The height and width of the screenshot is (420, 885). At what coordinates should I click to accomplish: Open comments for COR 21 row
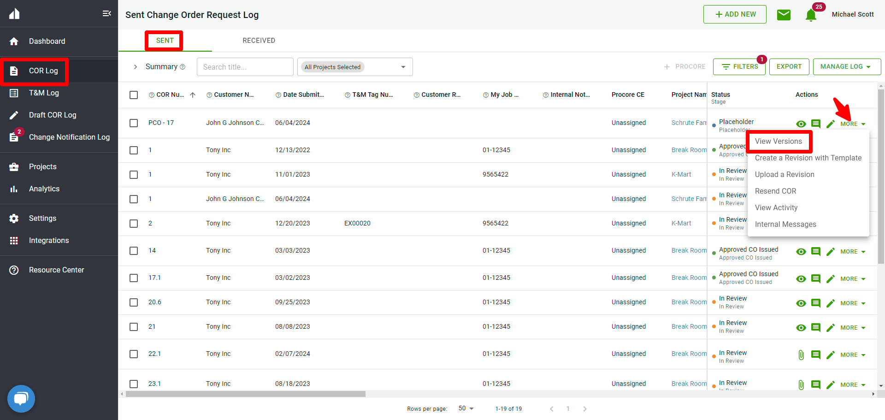(816, 328)
